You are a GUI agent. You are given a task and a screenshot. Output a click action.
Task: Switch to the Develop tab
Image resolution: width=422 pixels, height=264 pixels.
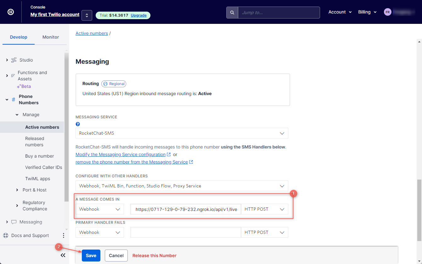(x=19, y=37)
